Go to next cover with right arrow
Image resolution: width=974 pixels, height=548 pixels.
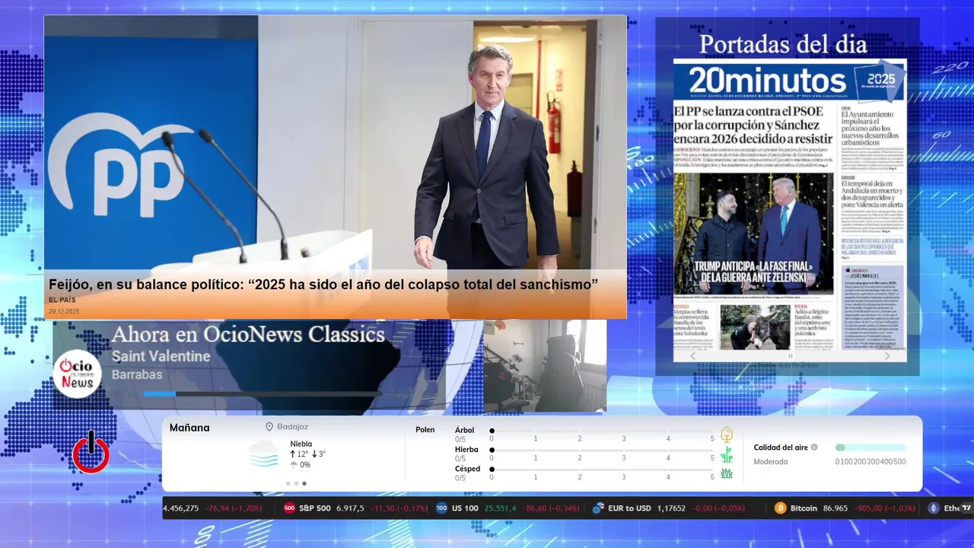tap(887, 356)
